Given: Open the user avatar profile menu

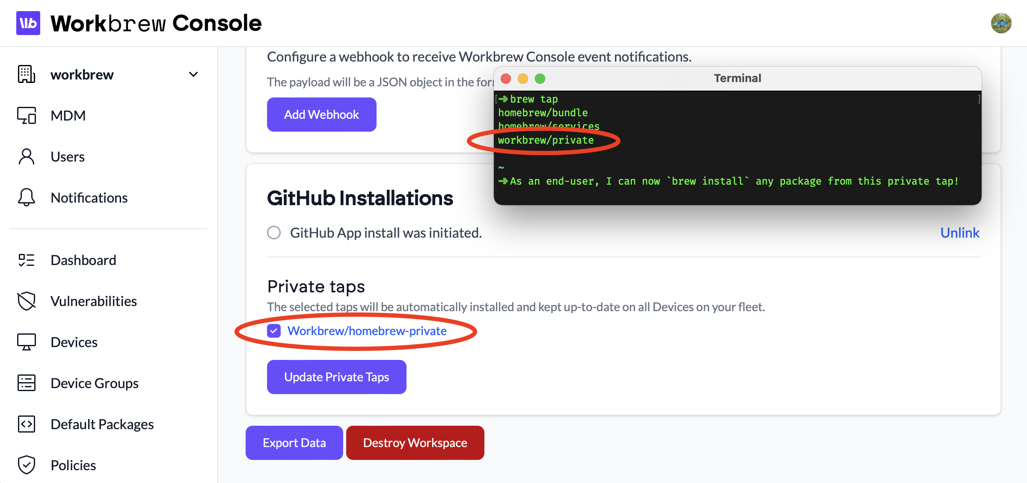Looking at the screenshot, I should point(1001,23).
